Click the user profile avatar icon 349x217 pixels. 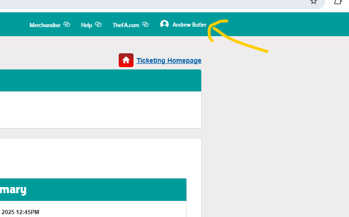pyautogui.click(x=164, y=24)
